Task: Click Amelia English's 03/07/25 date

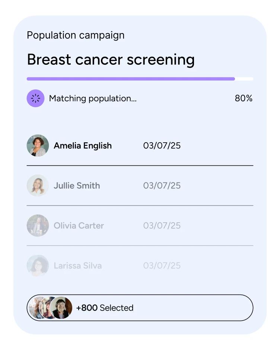Action: (x=162, y=146)
